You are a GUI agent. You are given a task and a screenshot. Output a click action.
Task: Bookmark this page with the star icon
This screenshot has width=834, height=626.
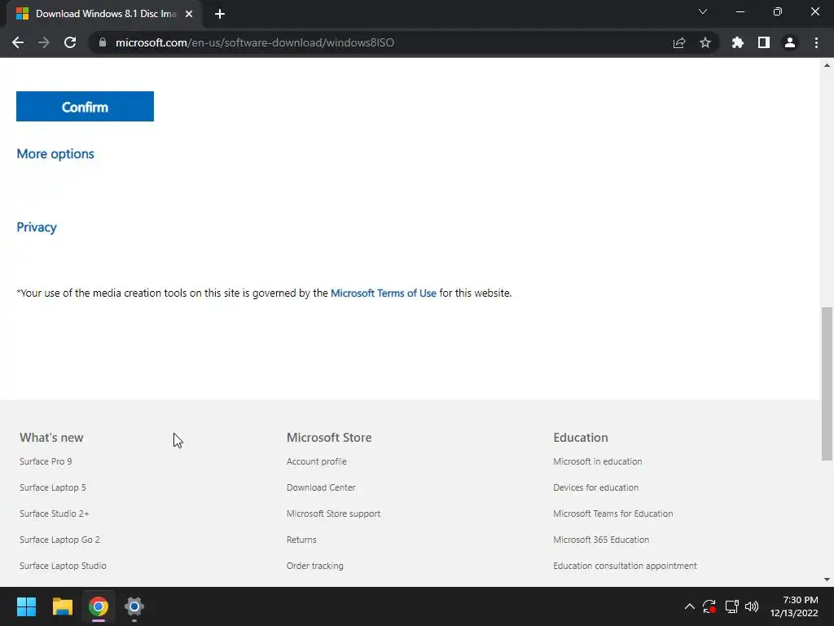pyautogui.click(x=705, y=42)
